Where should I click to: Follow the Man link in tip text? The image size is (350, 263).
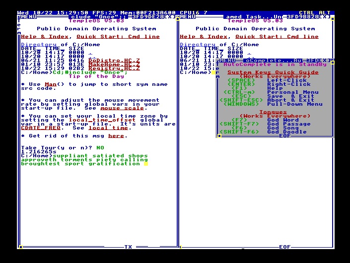[51, 84]
